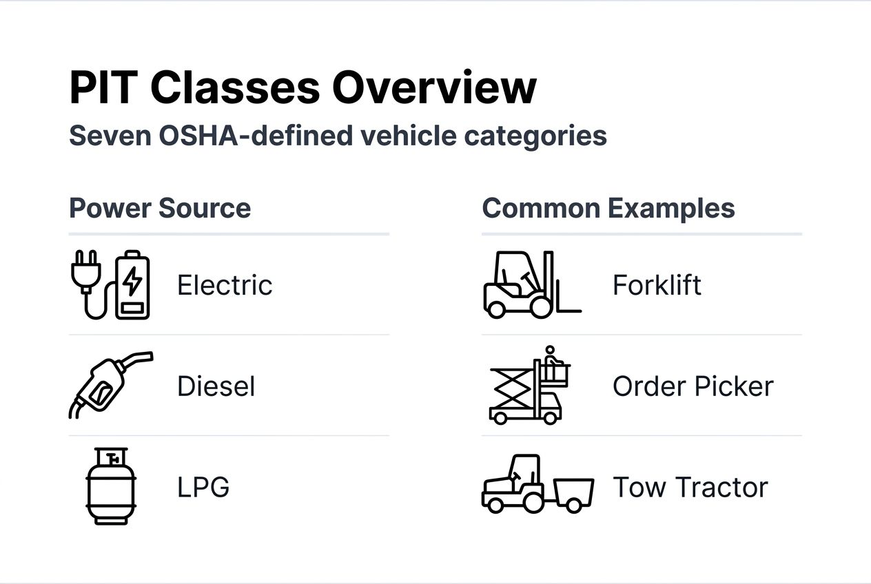The image size is (871, 584).
Task: Click the Common Examples column heading
Action: coord(608,208)
